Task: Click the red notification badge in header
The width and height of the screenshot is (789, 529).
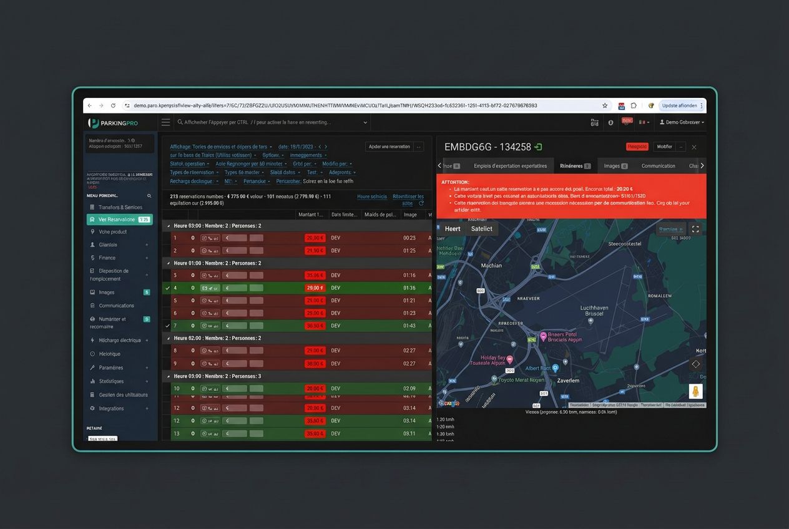Action: point(627,122)
